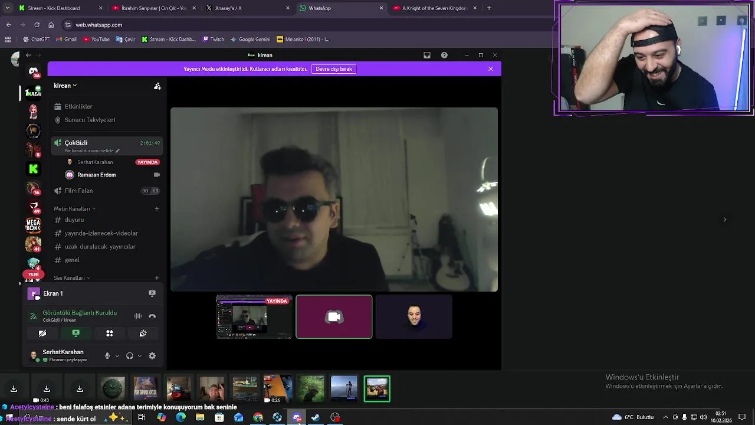
Task: Go to next media with right arrow
Action: coord(725,220)
